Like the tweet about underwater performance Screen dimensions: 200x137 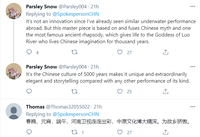pyautogui.click(x=120, y=52)
